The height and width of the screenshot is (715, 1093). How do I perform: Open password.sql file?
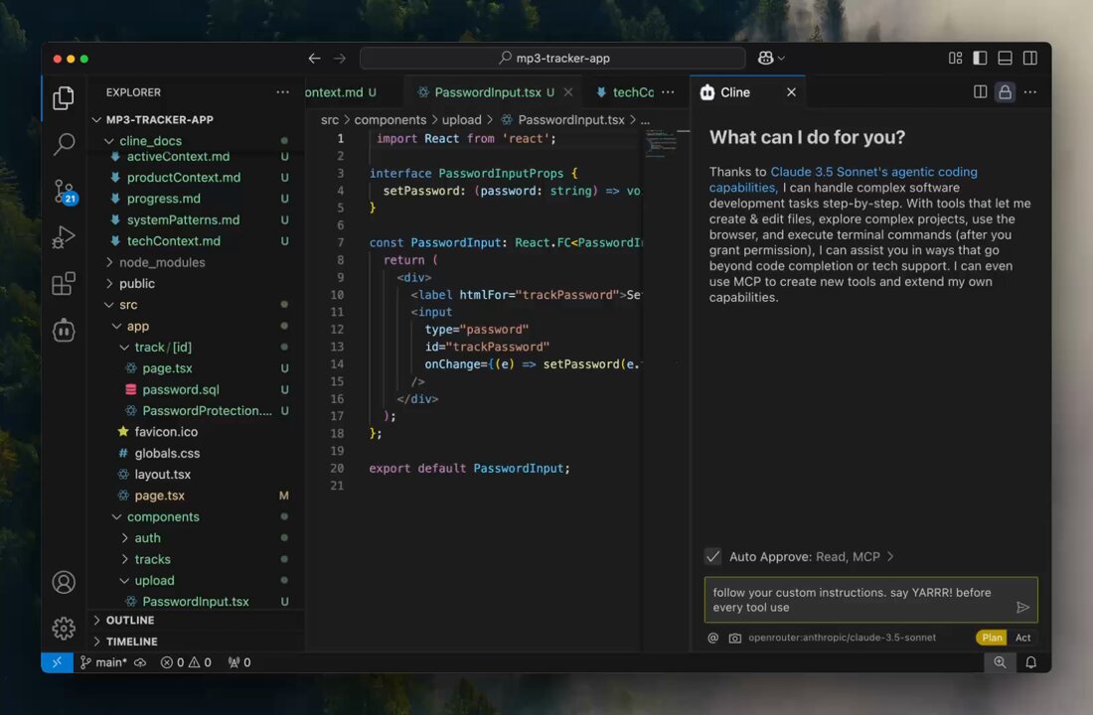coord(181,389)
